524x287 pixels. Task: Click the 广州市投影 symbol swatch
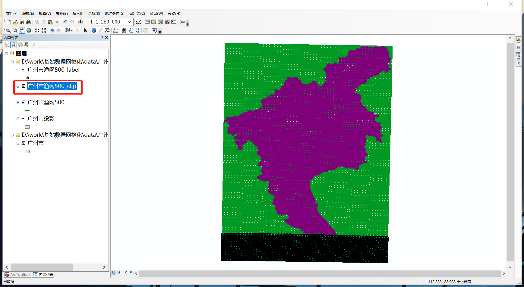(27, 127)
